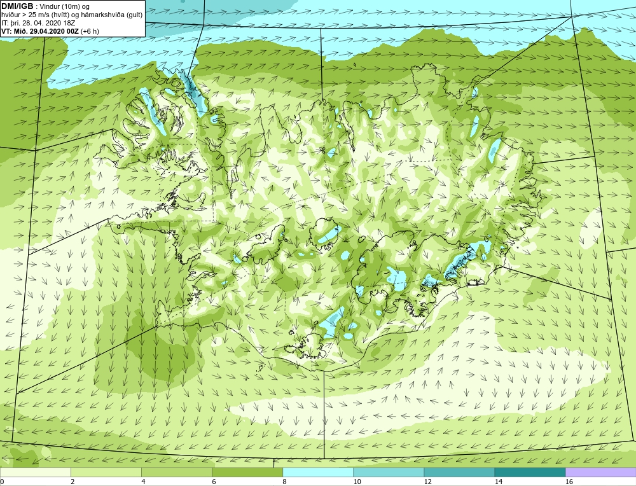Screen dimensions: 636x486
Task: Click the 'Vindur (10m) og' header text
Action: pos(64,6)
